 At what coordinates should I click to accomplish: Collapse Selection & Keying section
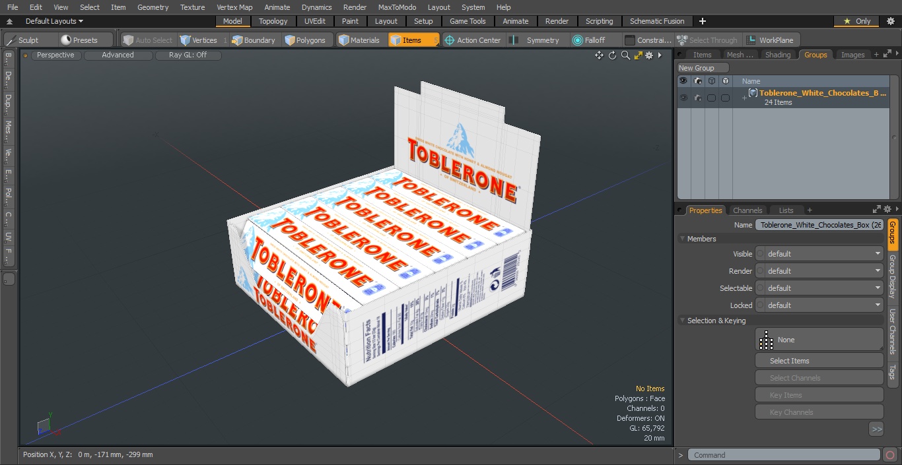coord(682,321)
